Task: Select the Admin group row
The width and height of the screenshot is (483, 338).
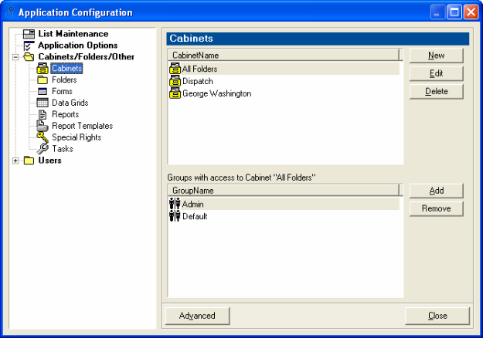Action: 284,204
